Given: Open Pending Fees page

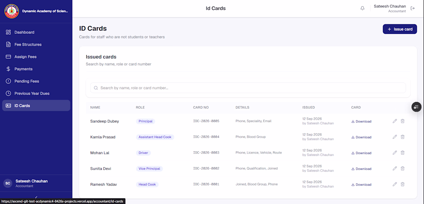Looking at the screenshot, I should click(x=36, y=81).
